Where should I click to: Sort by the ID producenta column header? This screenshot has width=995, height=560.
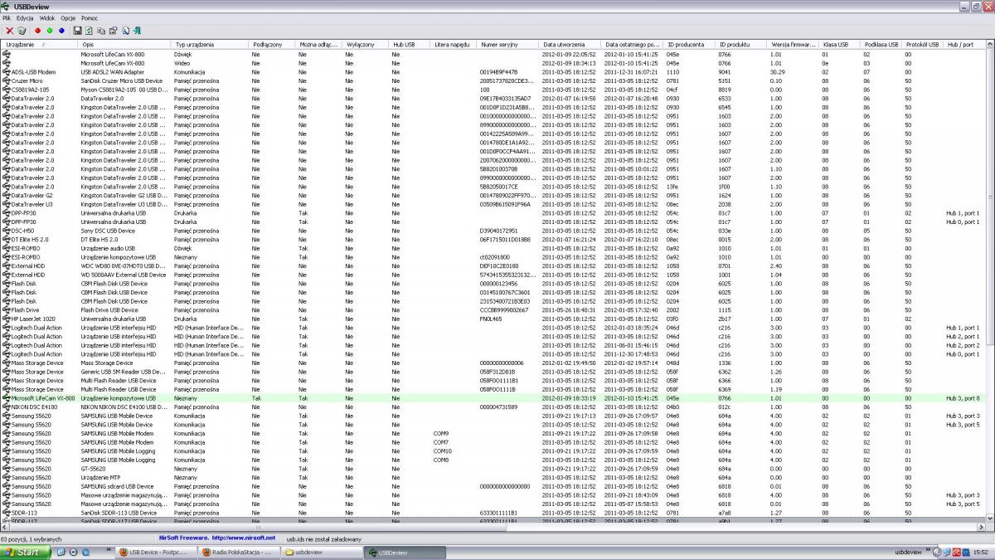click(690, 44)
